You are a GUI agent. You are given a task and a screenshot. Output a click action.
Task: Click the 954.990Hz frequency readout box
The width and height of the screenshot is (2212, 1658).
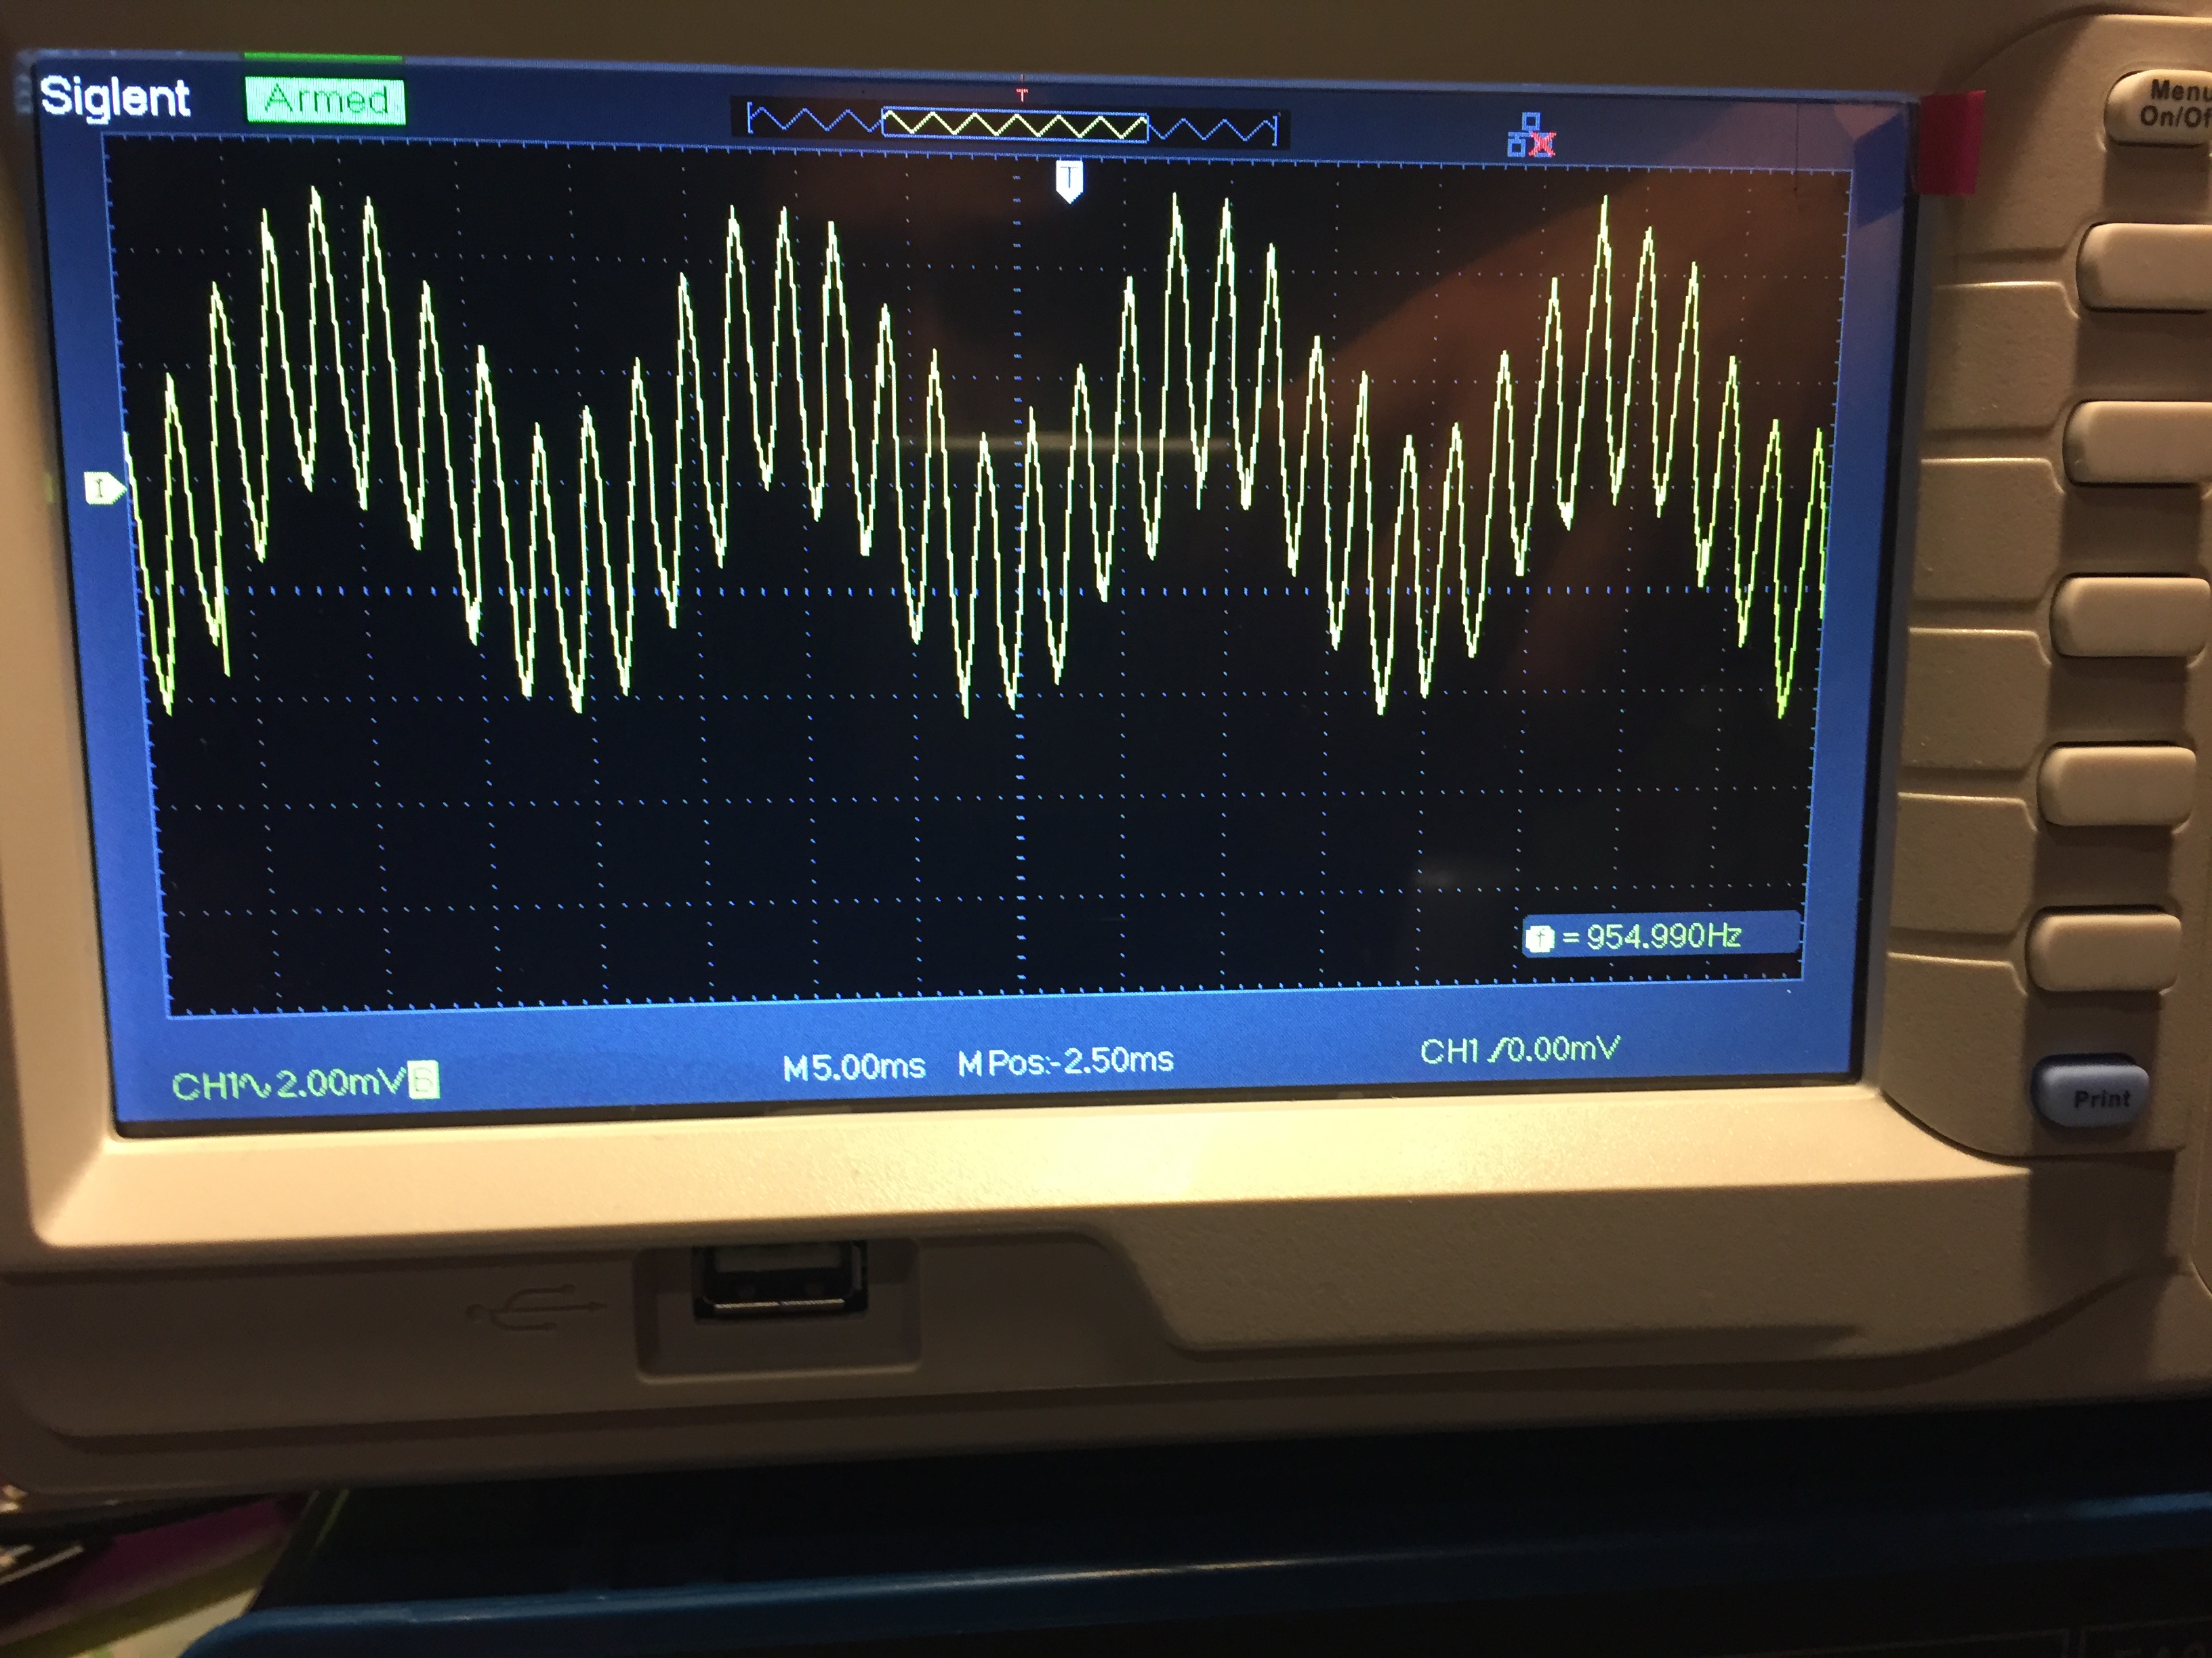pos(1660,937)
